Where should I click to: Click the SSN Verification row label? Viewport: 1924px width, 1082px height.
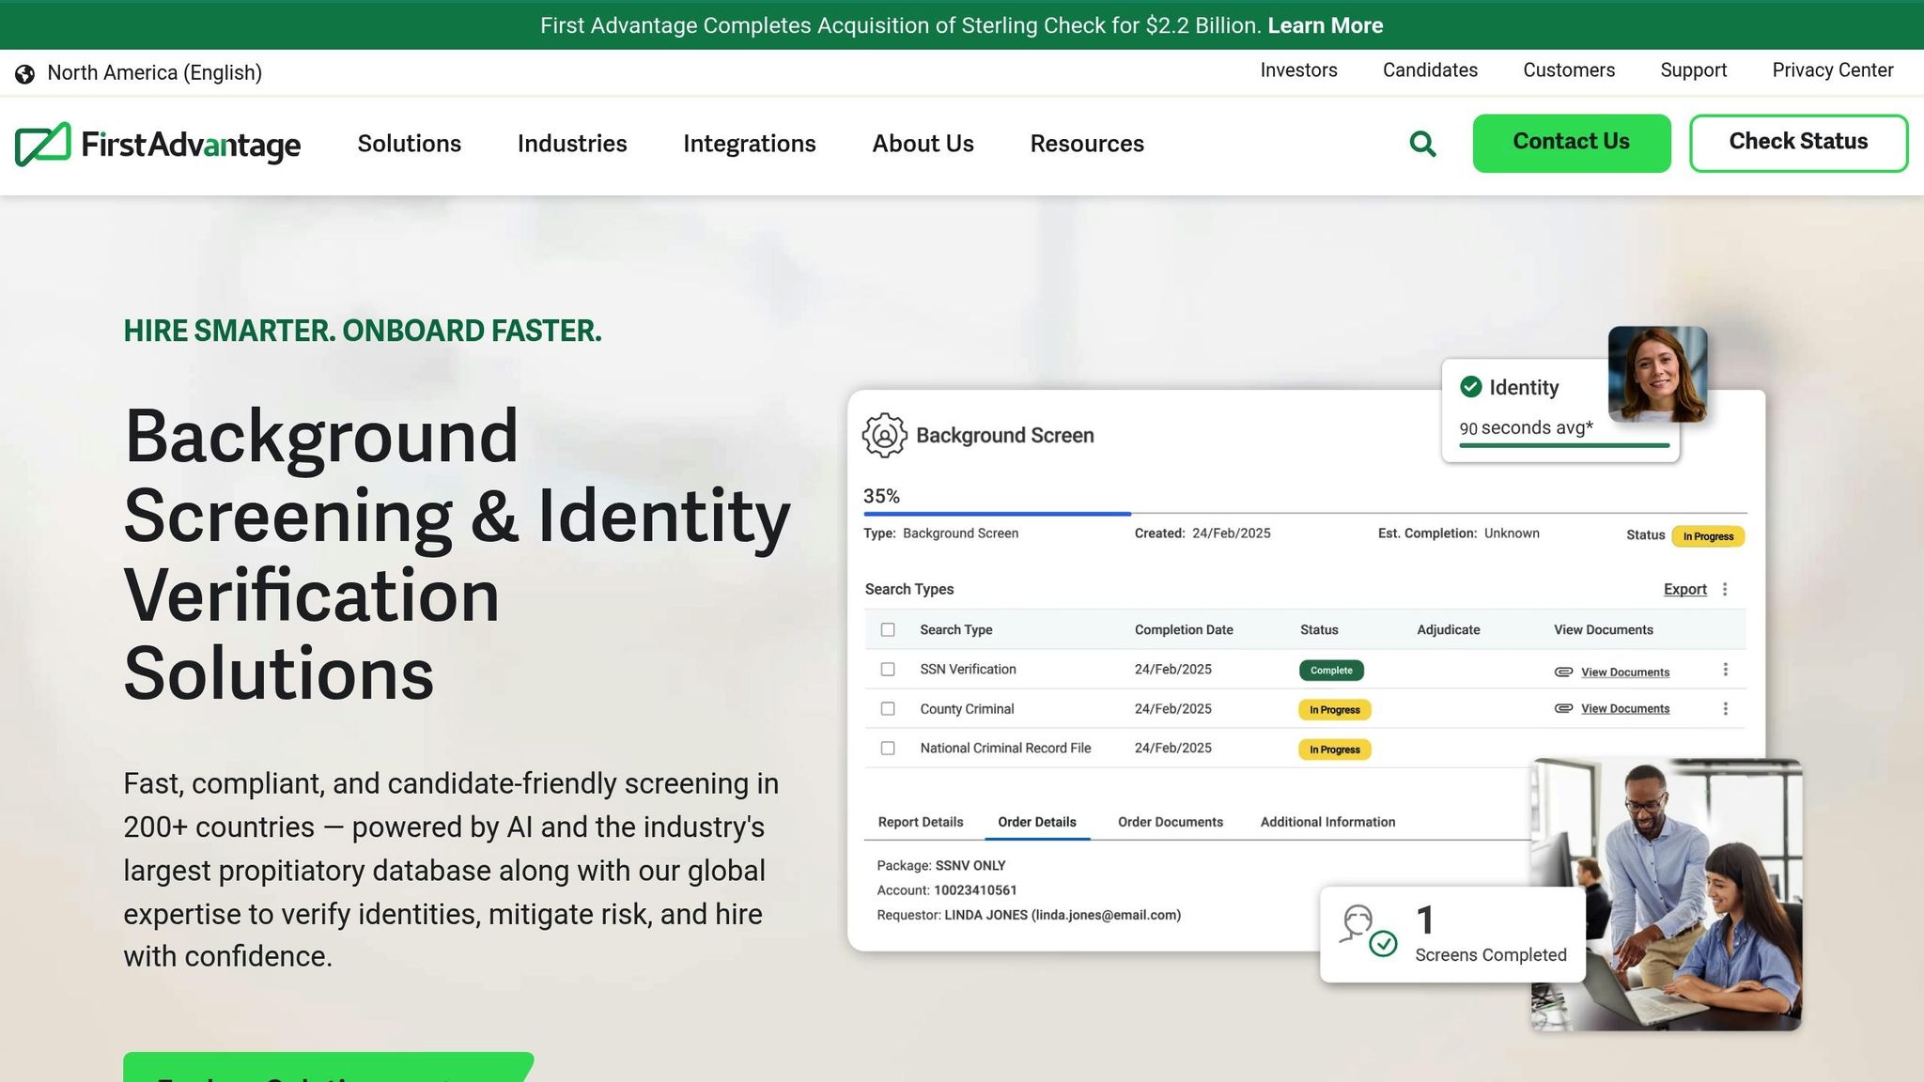tap(968, 670)
